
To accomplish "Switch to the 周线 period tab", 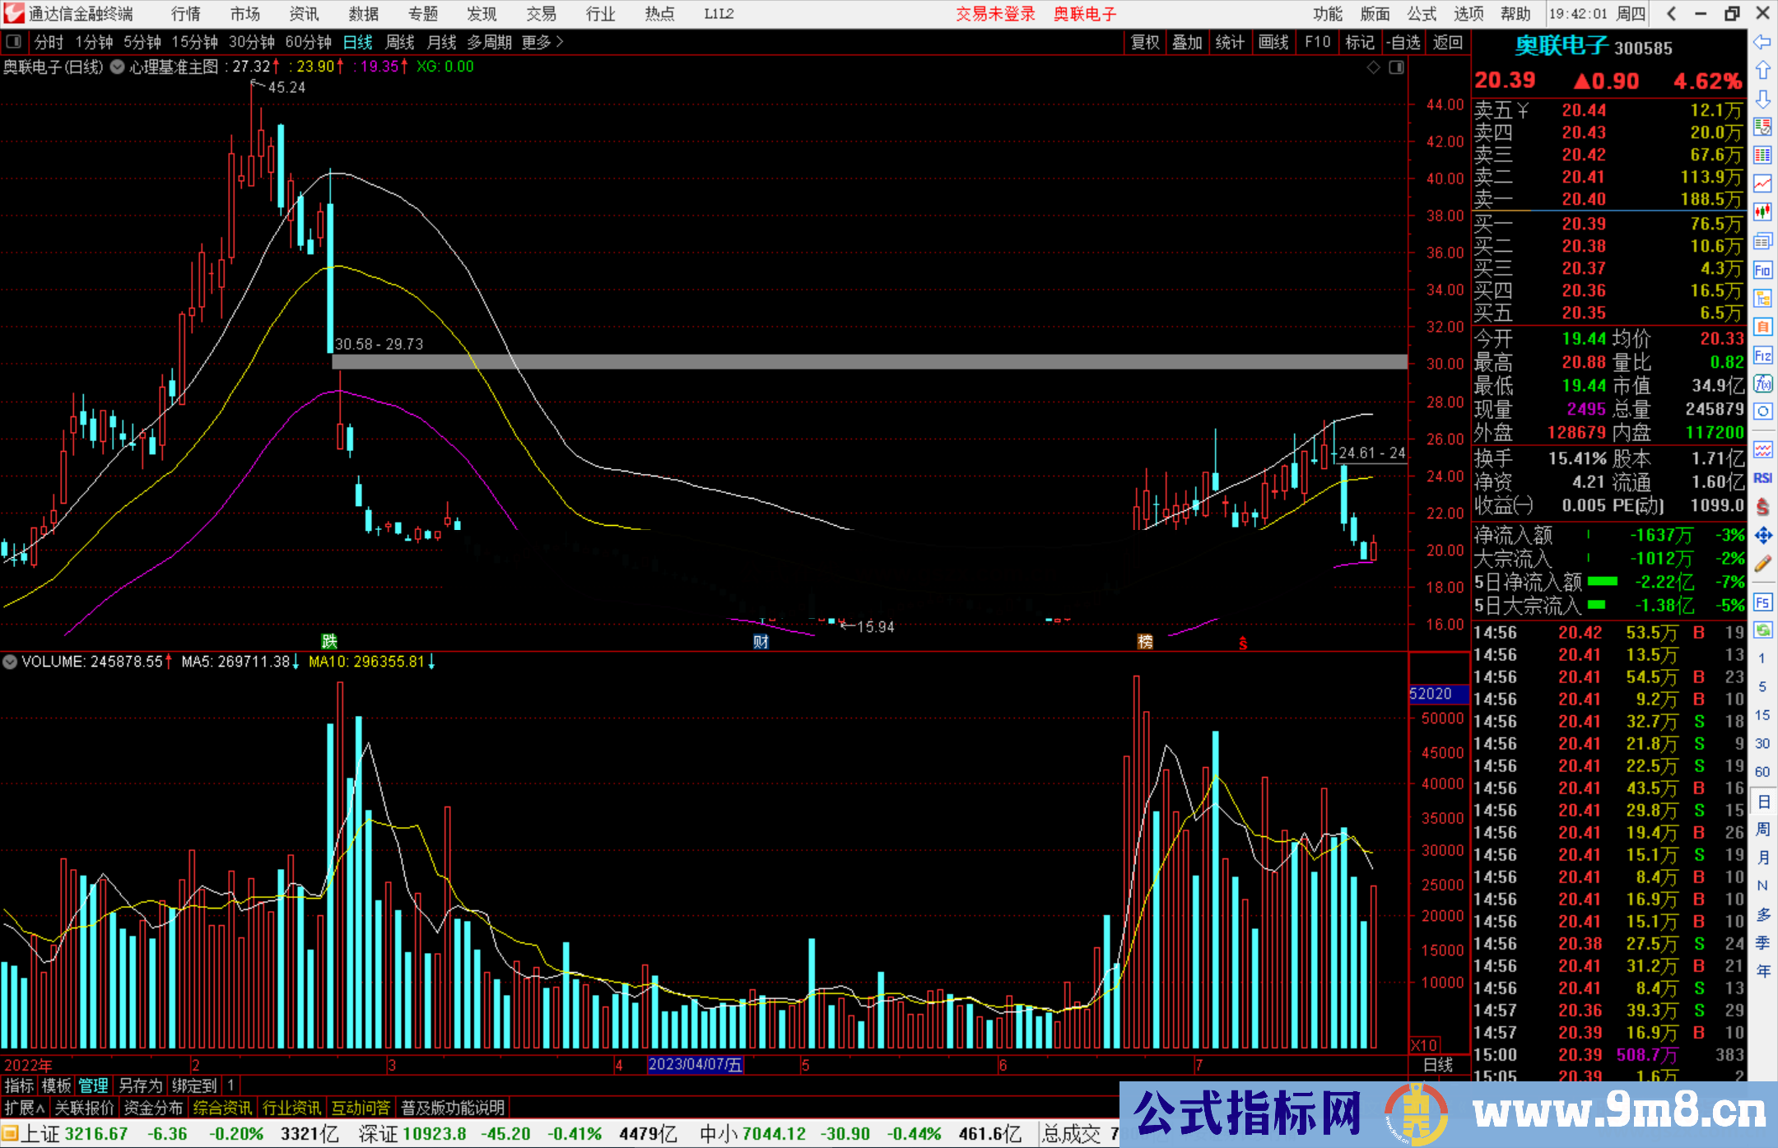I will (400, 42).
